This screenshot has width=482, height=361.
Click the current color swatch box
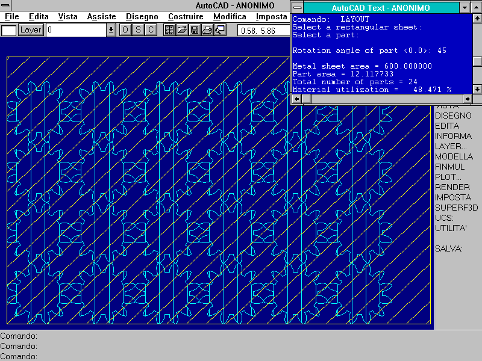pos(8,31)
